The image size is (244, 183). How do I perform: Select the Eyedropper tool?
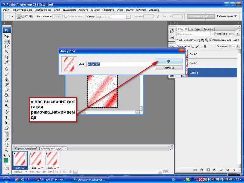pos(6,140)
